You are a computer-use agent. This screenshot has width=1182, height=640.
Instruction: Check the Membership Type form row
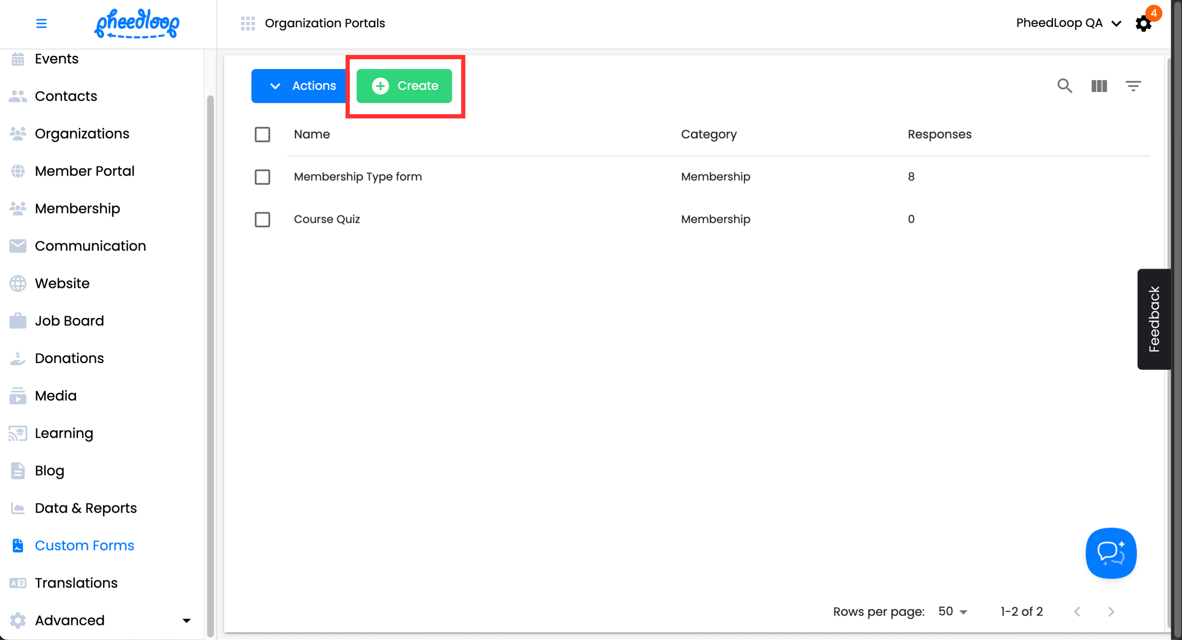[x=263, y=177]
